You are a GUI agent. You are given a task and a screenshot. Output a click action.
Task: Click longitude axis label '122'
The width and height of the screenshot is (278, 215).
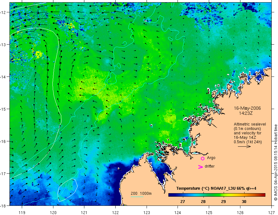pos(115,212)
